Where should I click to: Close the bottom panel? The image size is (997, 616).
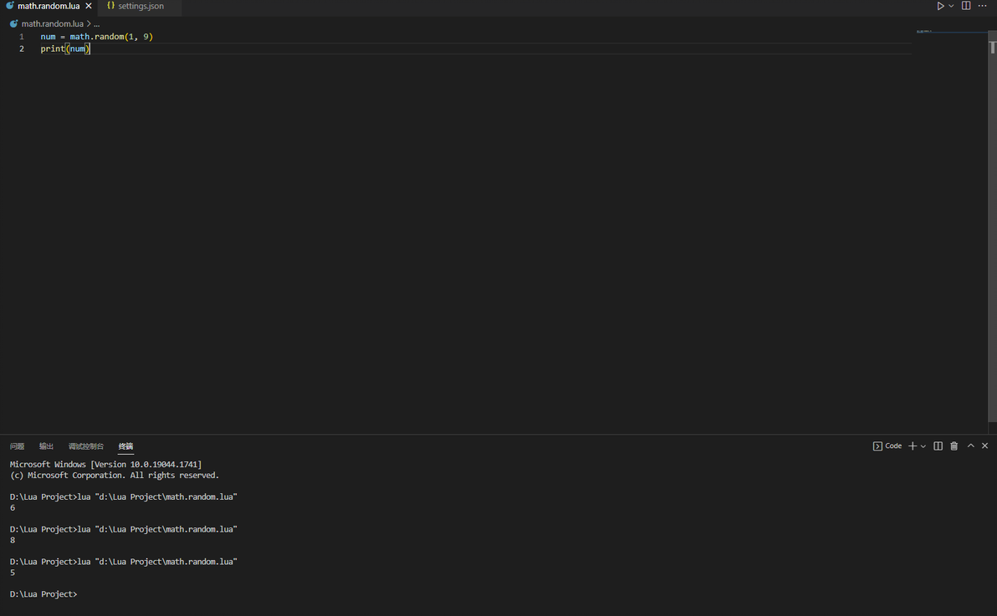point(985,446)
